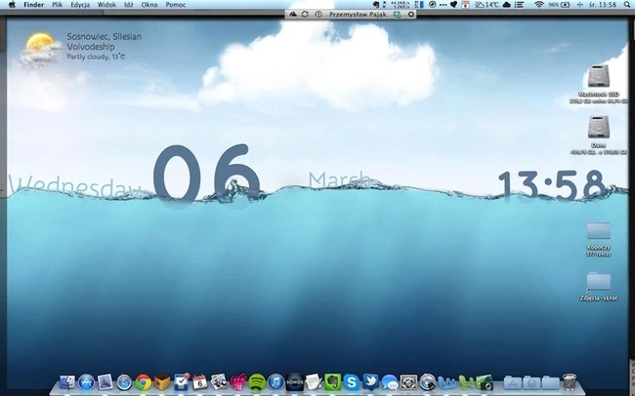Open Spotlight search magnifier icon
Screen dimensions: 635x396
point(627,5)
